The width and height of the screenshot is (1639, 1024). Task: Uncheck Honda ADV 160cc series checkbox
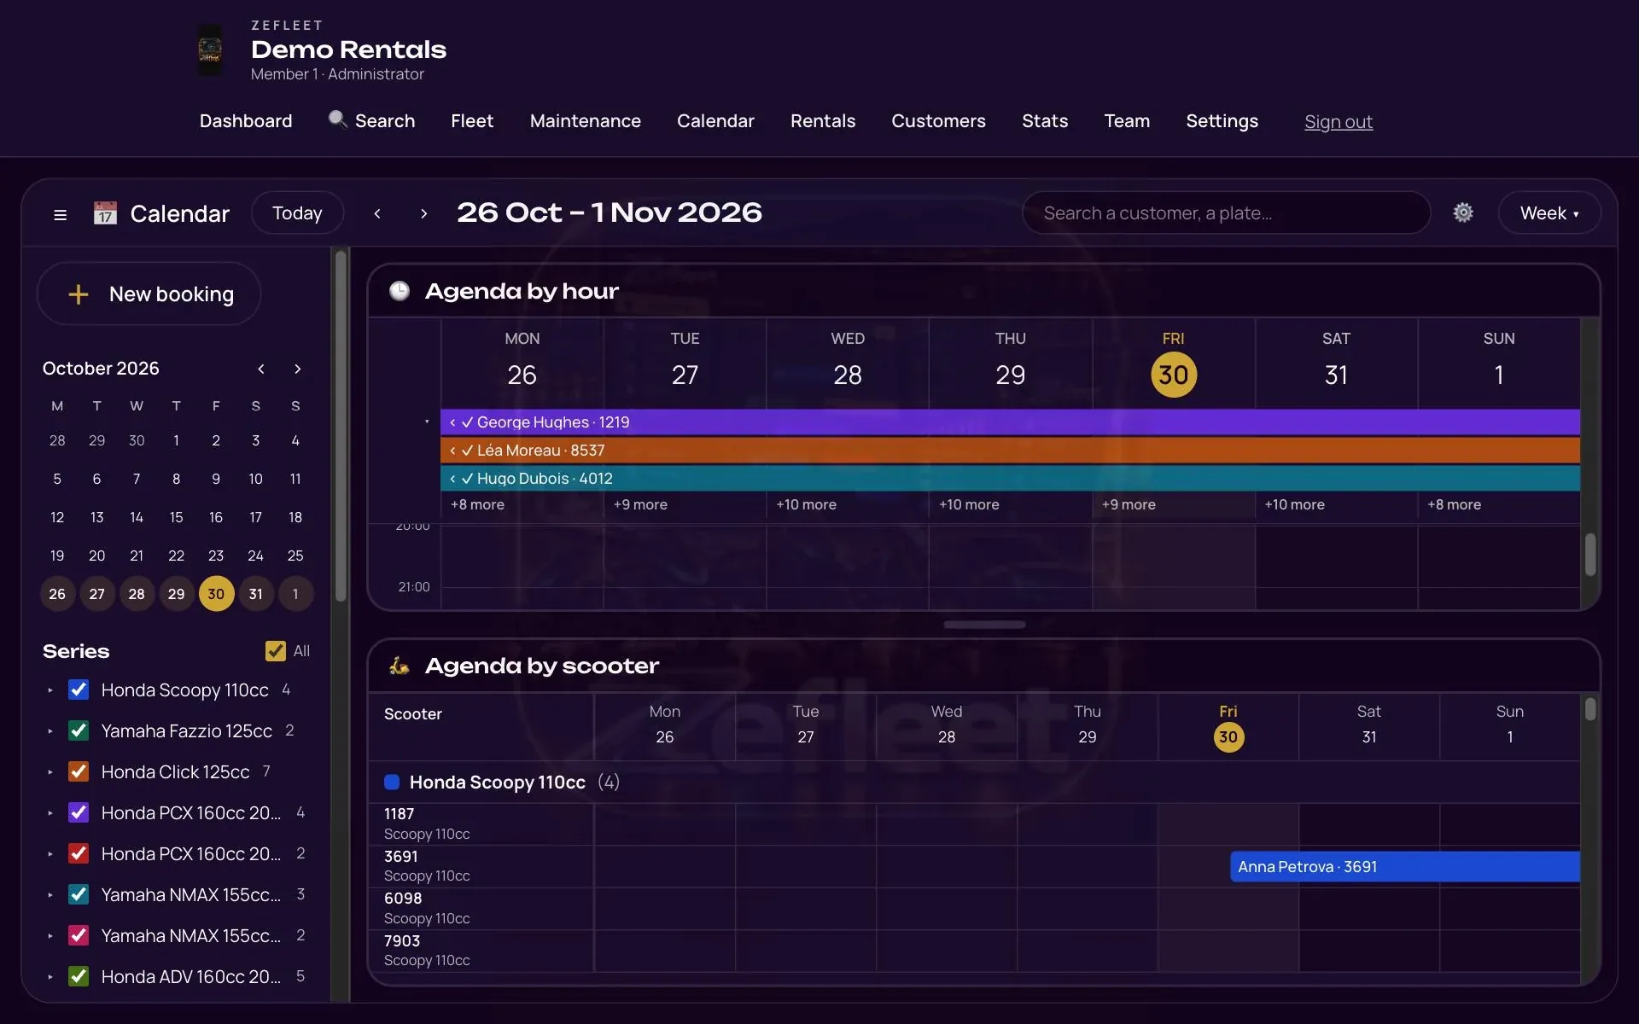(x=79, y=976)
